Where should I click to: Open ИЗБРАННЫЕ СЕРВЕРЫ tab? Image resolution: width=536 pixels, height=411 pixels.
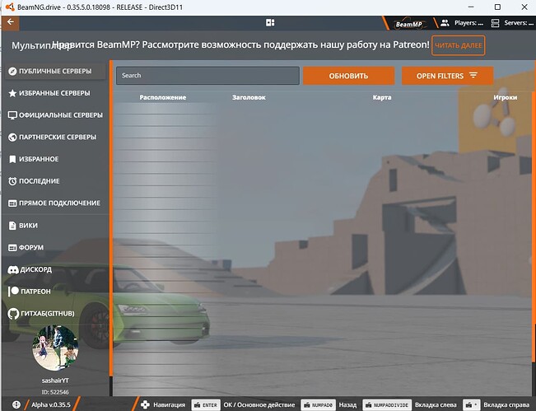(55, 93)
